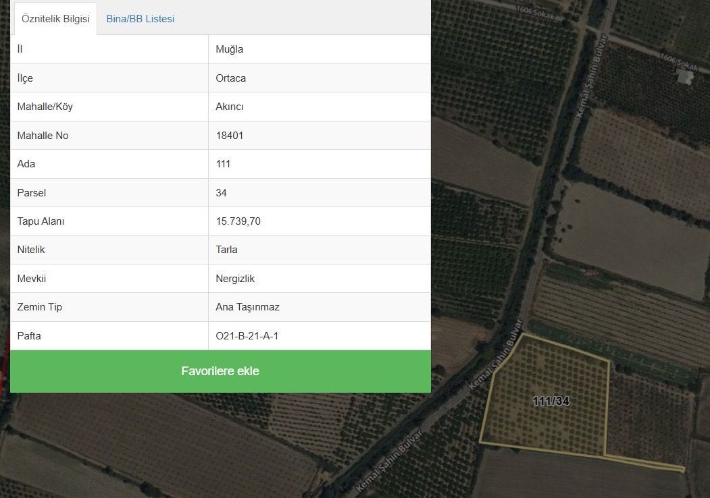Select the O21-B-21-A-1 value

click(x=247, y=335)
